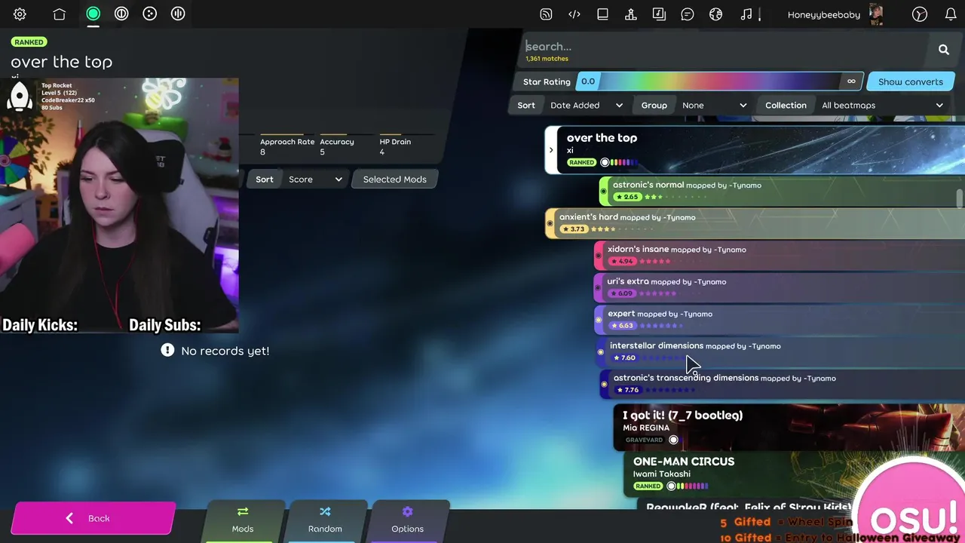Viewport: 965px width, 543px height.
Task: Focus the beatmap search field
Action: 724,47
